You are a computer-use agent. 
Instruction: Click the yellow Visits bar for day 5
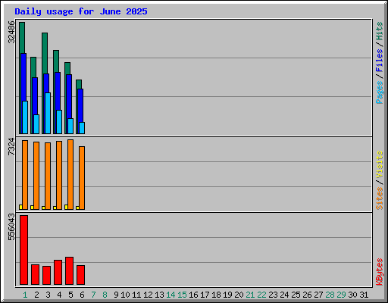[x=66, y=207]
